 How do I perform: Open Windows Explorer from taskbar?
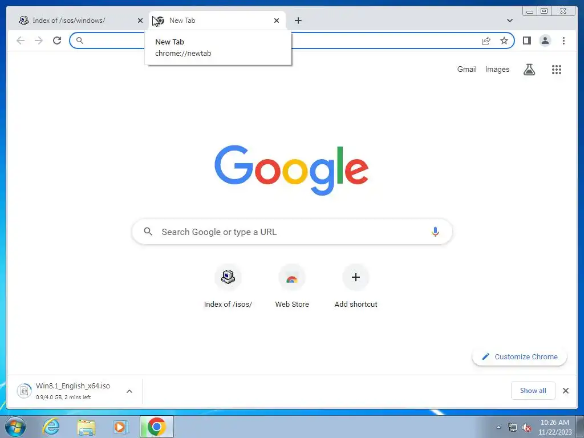tap(86, 427)
